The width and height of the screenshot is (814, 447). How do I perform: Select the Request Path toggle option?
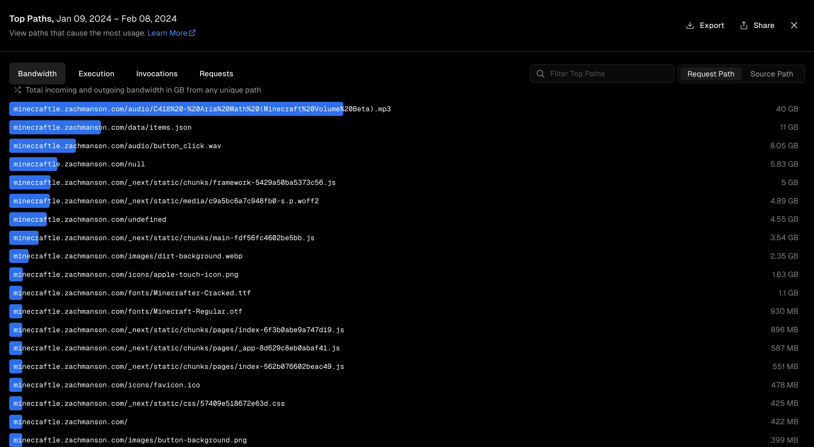point(711,74)
